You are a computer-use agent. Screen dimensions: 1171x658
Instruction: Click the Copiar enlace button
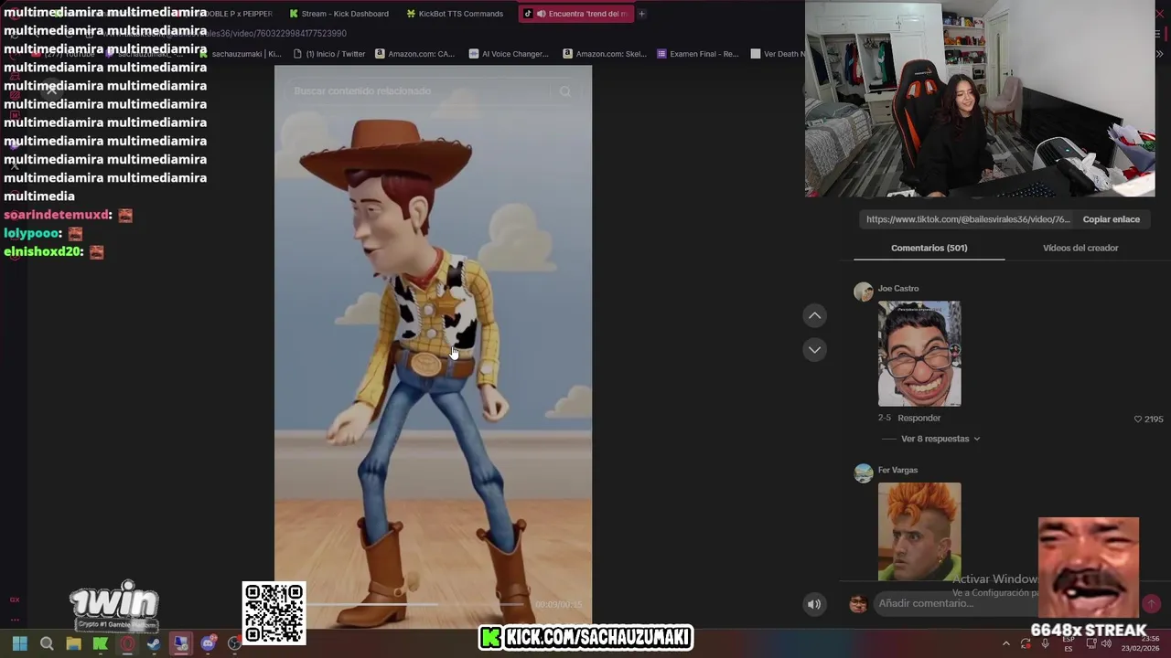point(1111,219)
